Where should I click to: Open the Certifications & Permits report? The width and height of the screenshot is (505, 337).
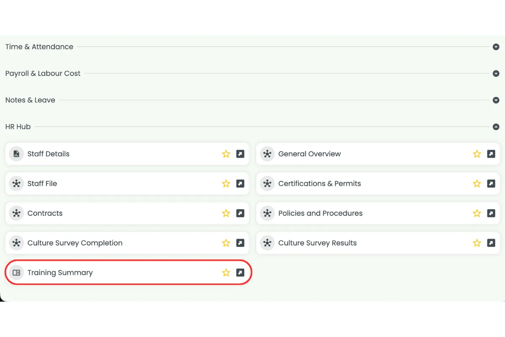click(x=378, y=184)
